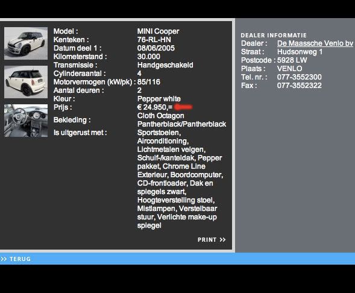Viewport: 355px width, 293px height.
Task: Click the price € 24.950,= text
Action: coord(155,107)
